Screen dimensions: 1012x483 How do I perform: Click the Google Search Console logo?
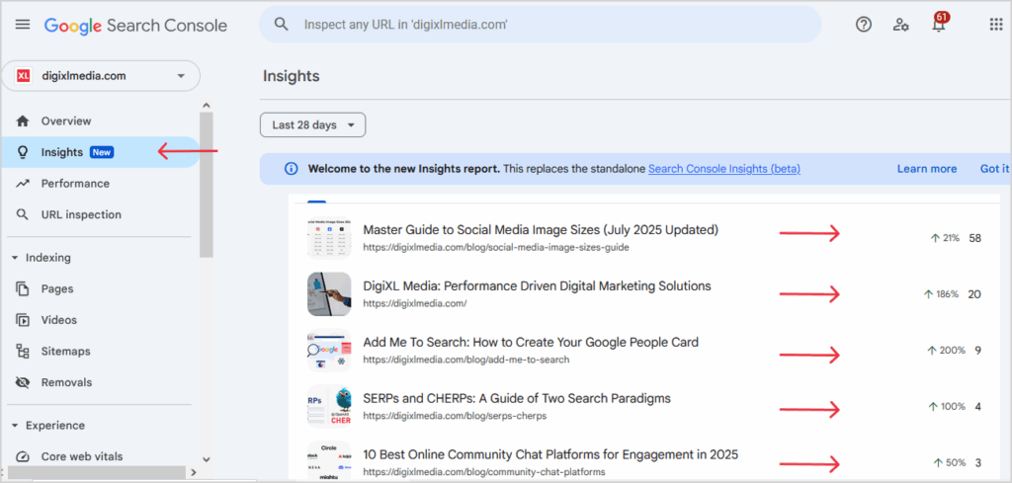point(135,25)
